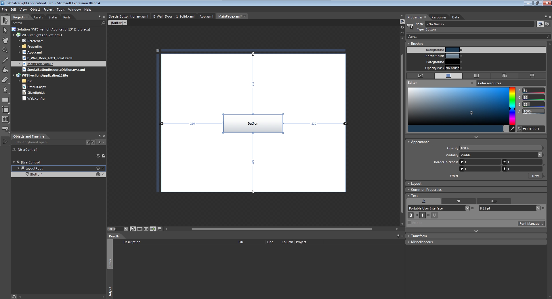The image size is (552, 299).
Task: Click the Properties panel search field
Action: 476,37
